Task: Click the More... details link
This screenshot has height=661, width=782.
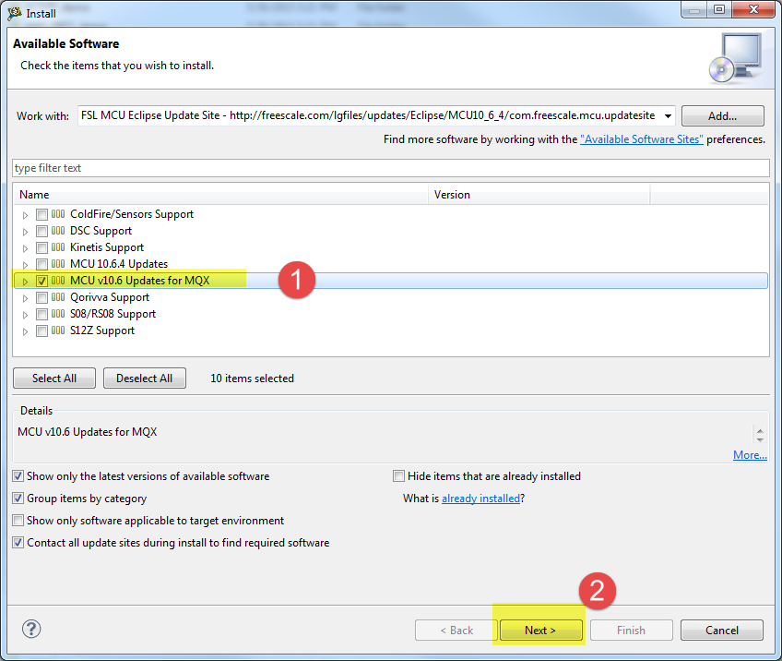Action: click(x=750, y=455)
